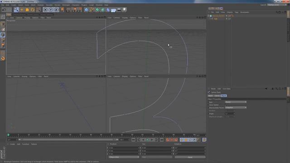The image size is (290, 163).
Task: Switch to Texture mode in left toolbar
Action: tap(3, 29)
